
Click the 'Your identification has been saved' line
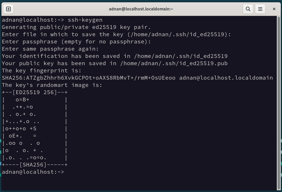click(x=115, y=56)
